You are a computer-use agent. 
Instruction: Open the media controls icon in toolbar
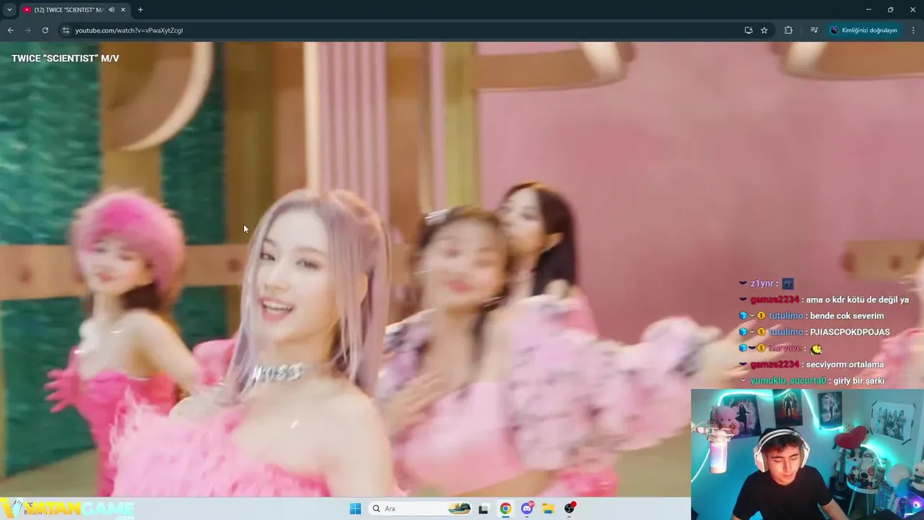click(x=814, y=30)
